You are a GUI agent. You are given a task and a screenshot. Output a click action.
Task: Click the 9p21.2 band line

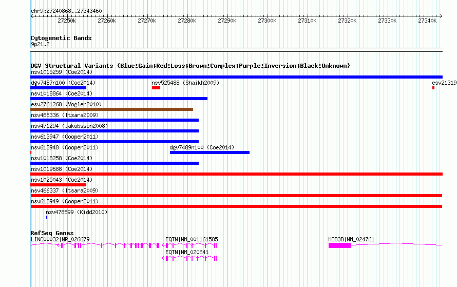pos(236,50)
